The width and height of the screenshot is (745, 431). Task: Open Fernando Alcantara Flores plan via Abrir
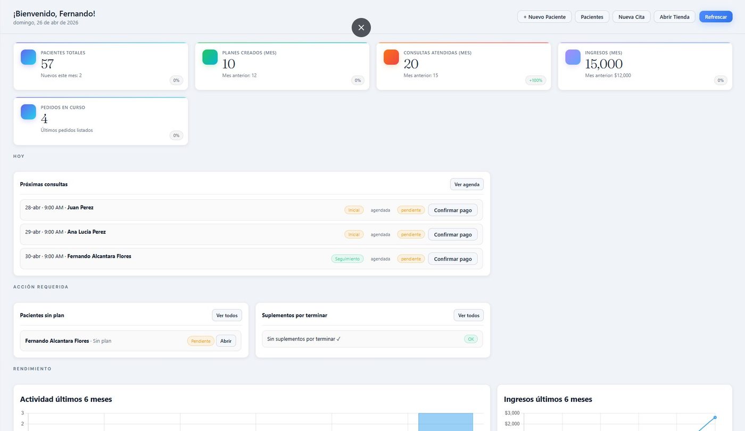(x=226, y=341)
